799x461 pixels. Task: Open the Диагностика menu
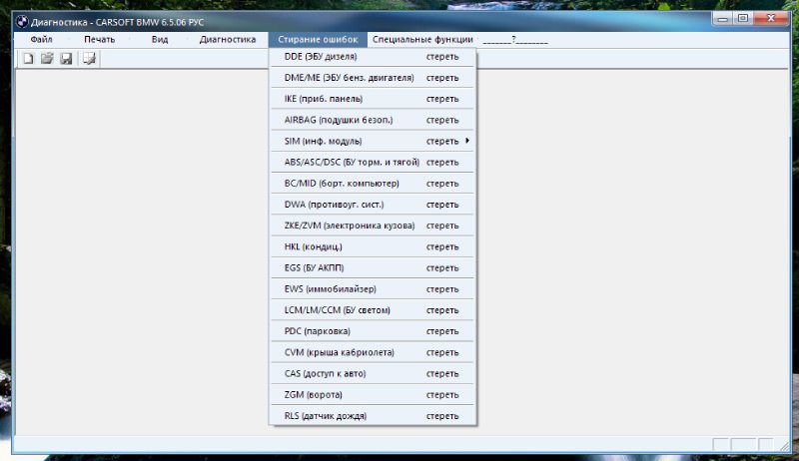[228, 39]
